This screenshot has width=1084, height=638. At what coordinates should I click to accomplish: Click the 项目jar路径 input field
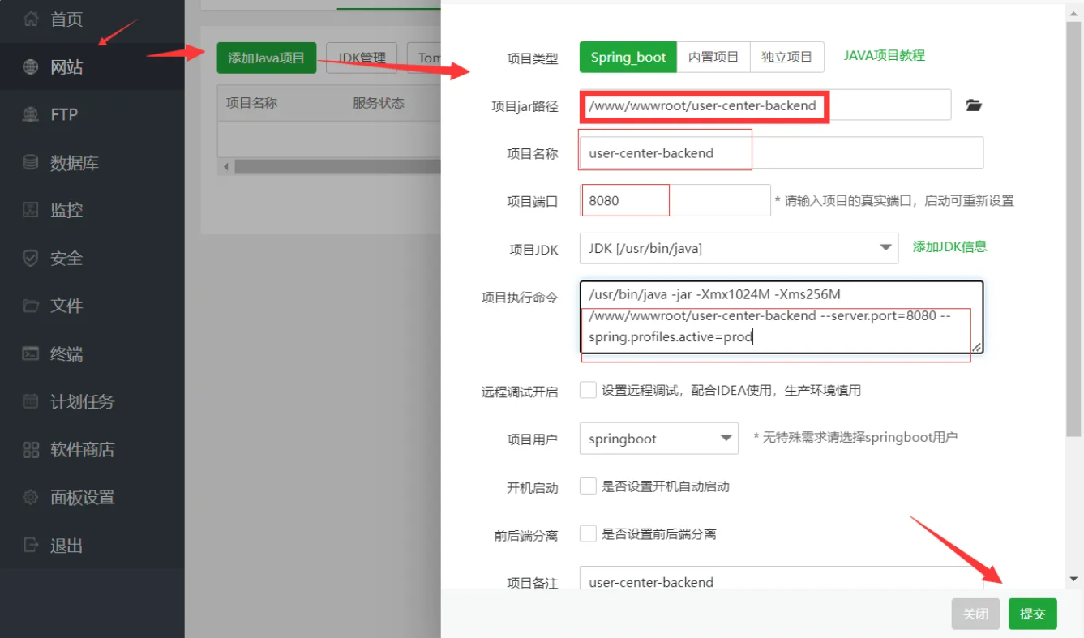pos(765,105)
